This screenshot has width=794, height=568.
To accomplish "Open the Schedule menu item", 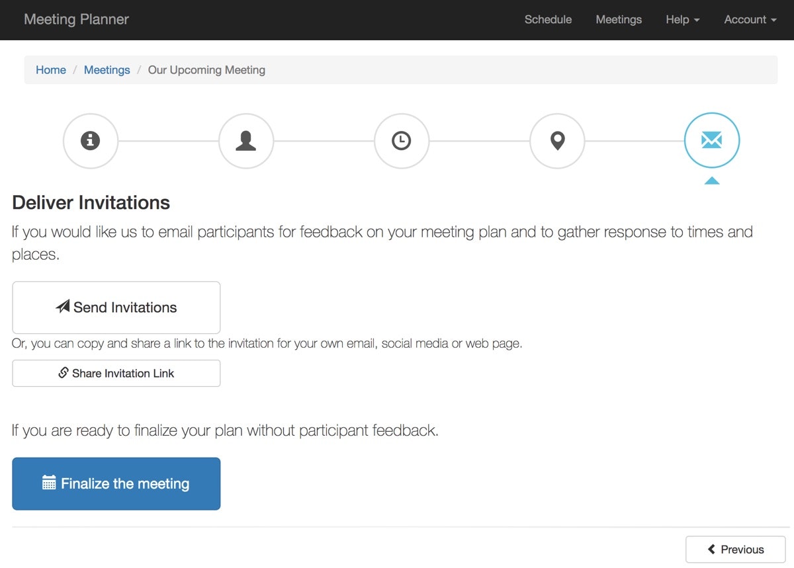I will pos(548,20).
